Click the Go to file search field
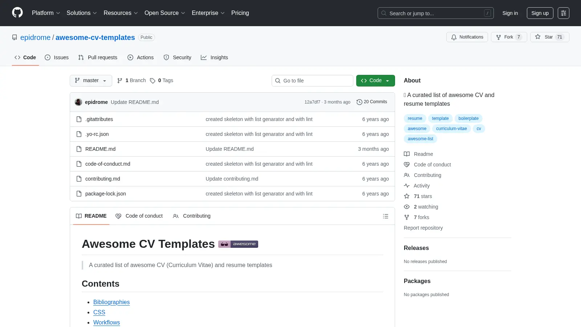Screen dimensions: 581x327 click(x=312, y=81)
